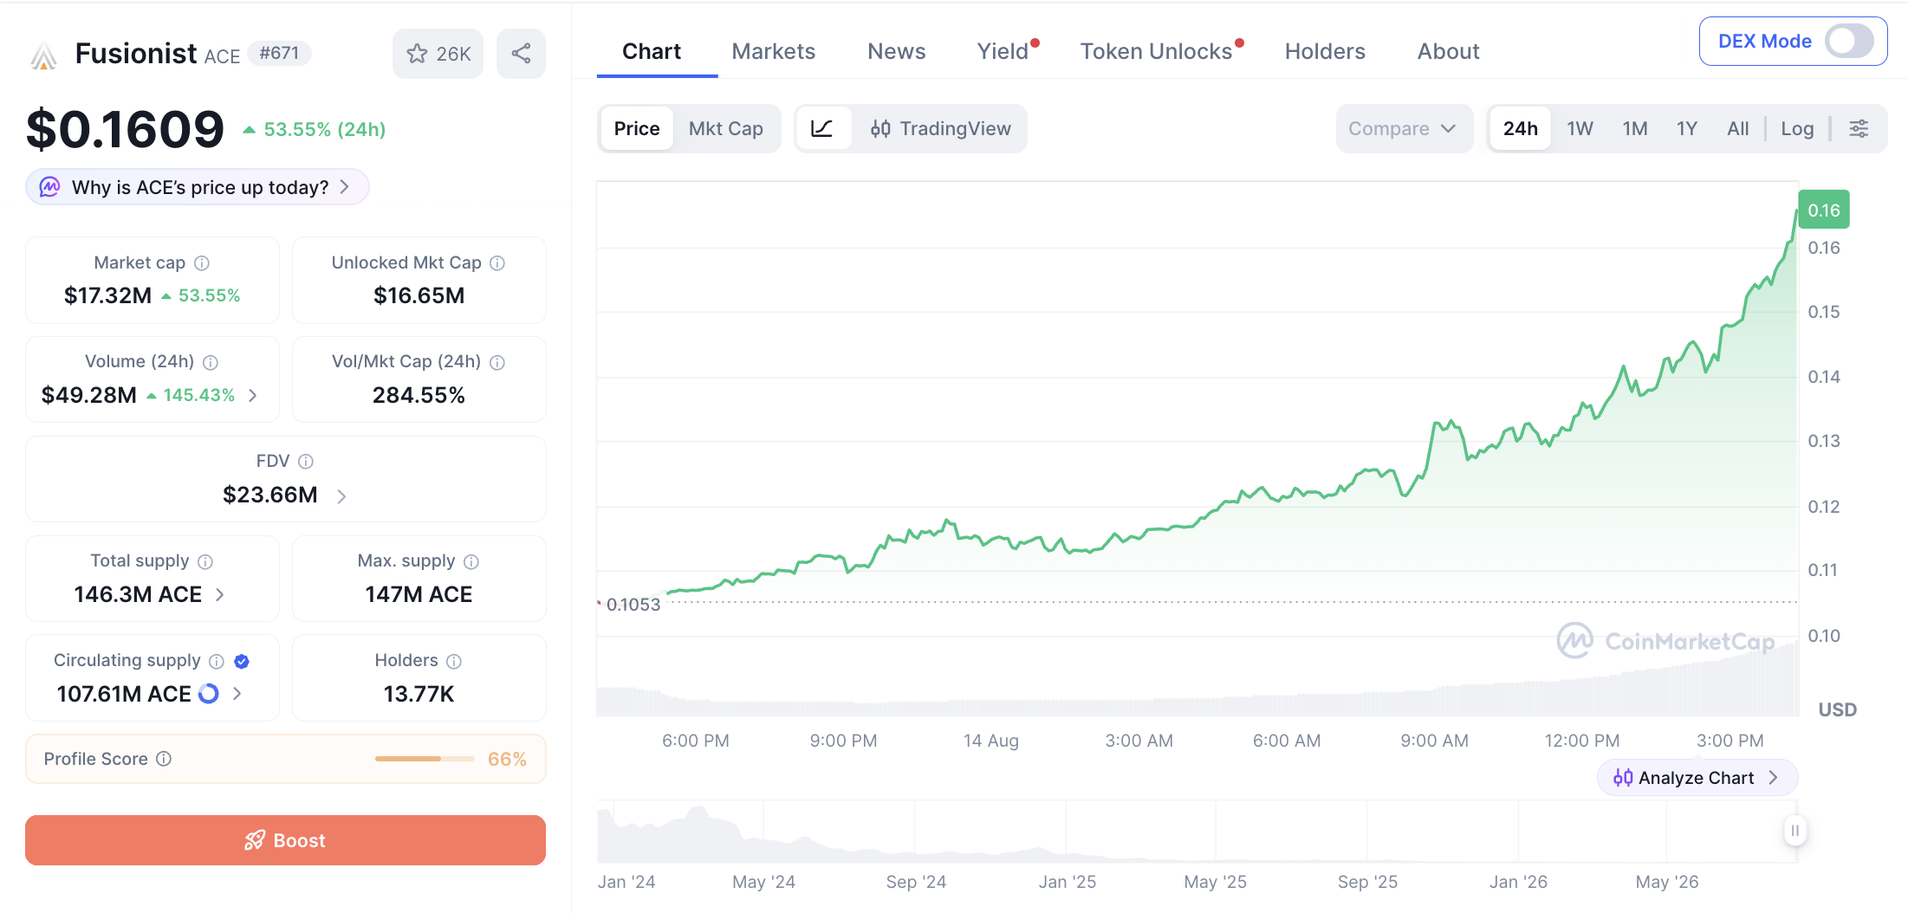Click the orange Boost button
This screenshot has width=1908, height=913.
[x=285, y=840]
